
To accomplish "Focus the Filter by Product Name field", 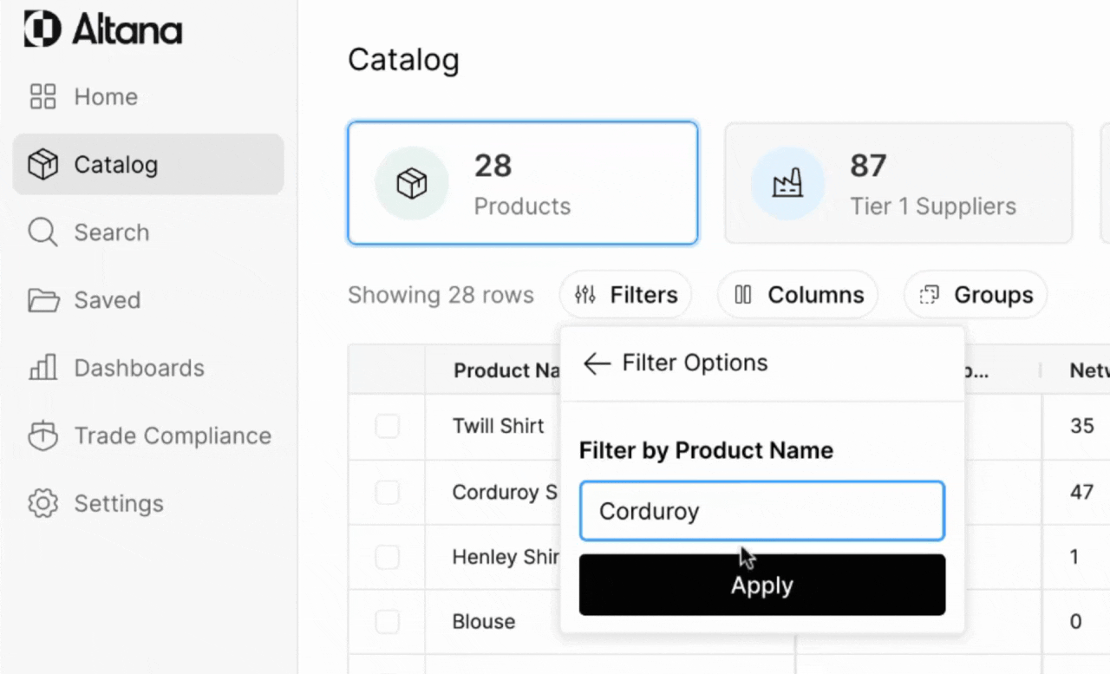I will click(761, 511).
